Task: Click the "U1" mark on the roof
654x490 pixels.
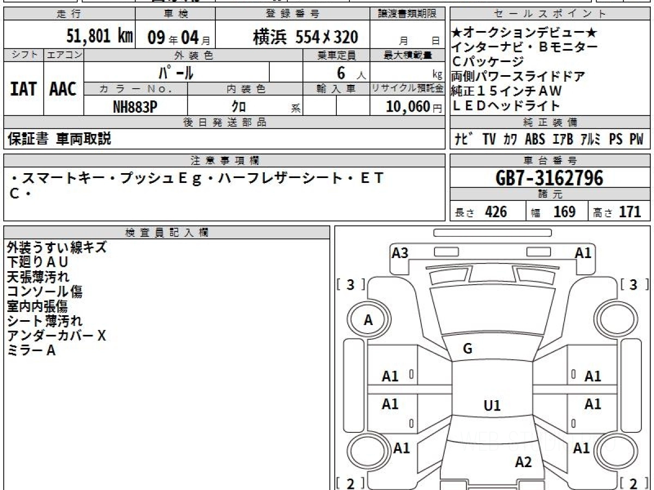Action: [x=492, y=406]
